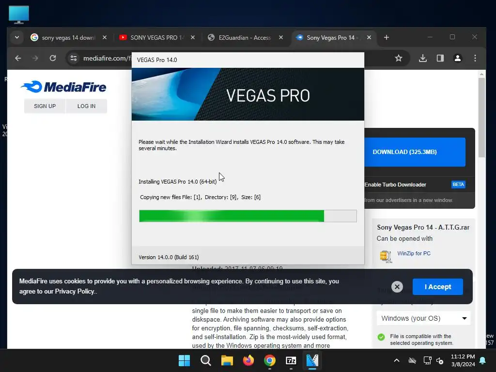This screenshot has width=496, height=372.
Task: Launch Firefox from taskbar
Action: click(x=248, y=360)
